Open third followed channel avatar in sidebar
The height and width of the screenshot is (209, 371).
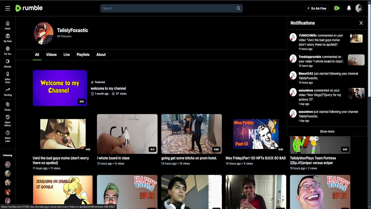pos(8,183)
